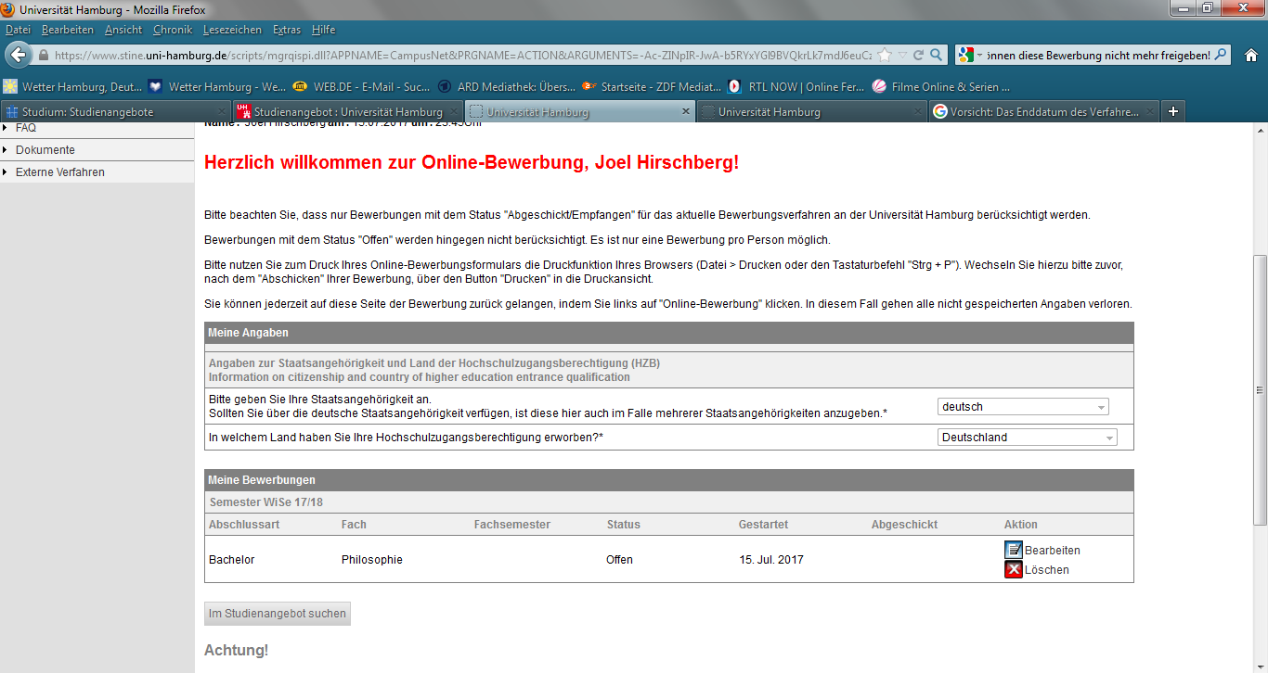The width and height of the screenshot is (1268, 673).
Task: Reload the page with the refresh icon
Action: tap(917, 55)
